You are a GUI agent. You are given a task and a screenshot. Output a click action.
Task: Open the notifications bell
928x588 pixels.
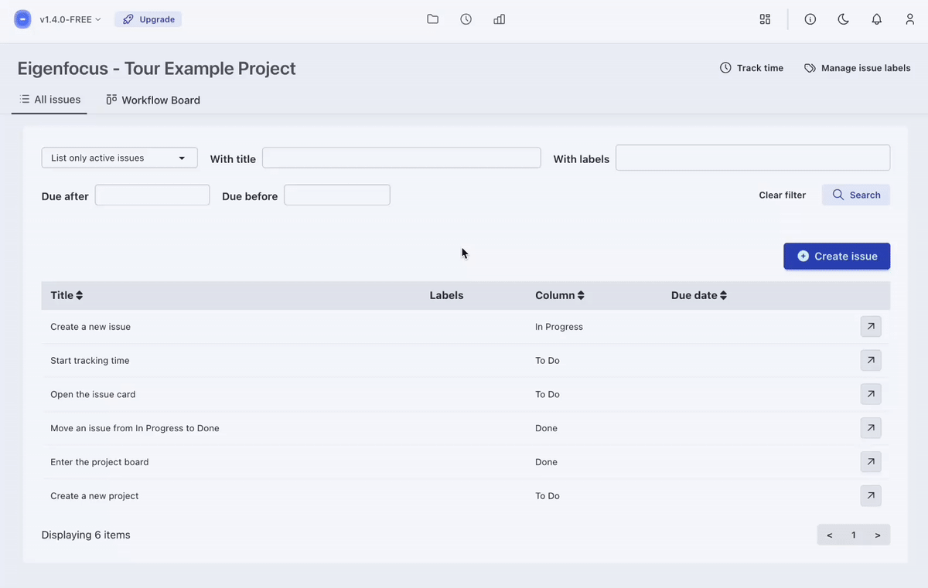[877, 19]
